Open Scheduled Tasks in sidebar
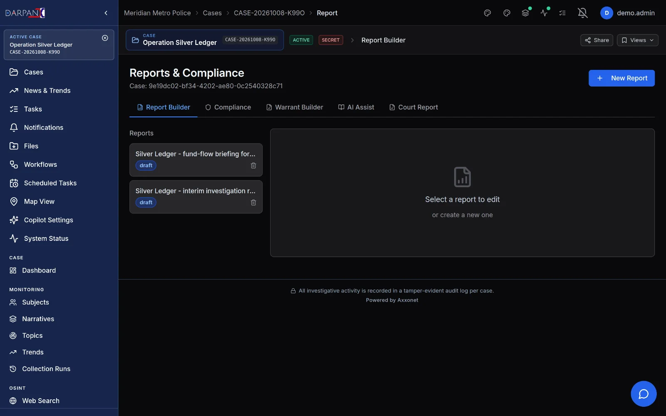Screen dimensions: 666x416 click(x=59, y=183)
